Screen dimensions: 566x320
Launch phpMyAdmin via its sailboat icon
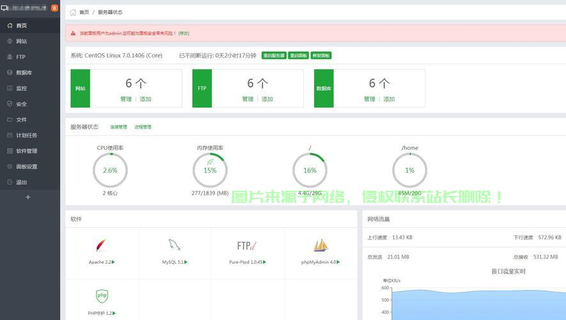320,245
